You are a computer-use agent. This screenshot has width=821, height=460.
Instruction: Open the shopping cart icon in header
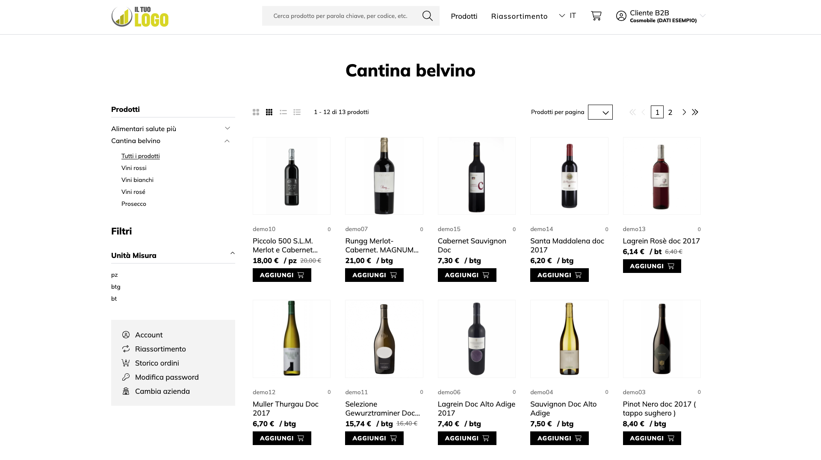pyautogui.click(x=596, y=16)
